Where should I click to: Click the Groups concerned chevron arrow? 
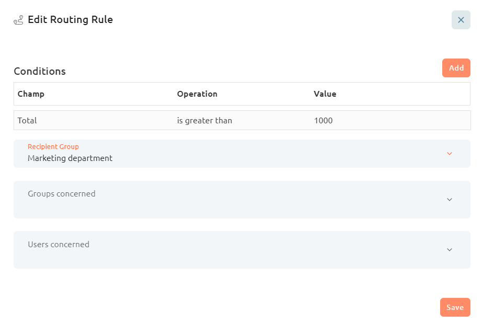450,200
